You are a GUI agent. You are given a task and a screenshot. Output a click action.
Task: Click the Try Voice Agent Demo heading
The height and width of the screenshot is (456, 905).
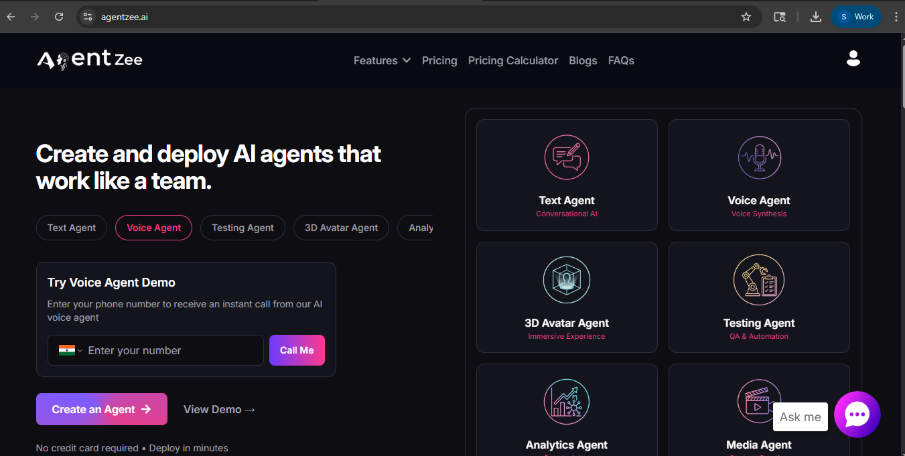pyautogui.click(x=111, y=283)
